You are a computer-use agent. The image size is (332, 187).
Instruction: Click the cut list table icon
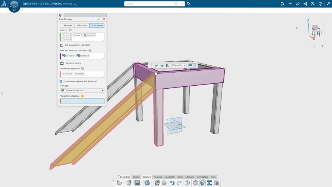pos(216,183)
